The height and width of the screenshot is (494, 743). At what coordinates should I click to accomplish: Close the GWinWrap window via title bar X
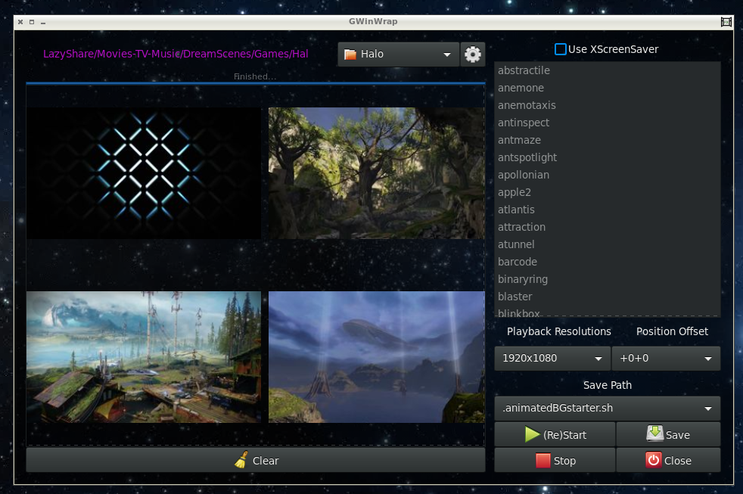click(x=20, y=22)
